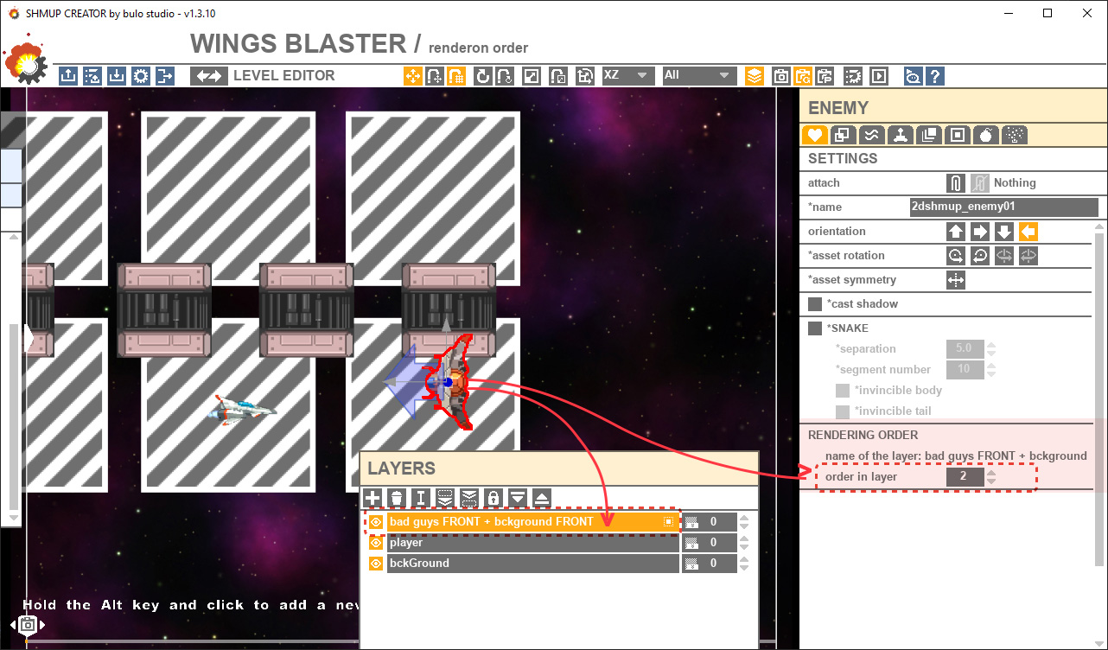Screen dimensions: 1108x650
Task: Delete layer with trash icon
Action: pos(397,498)
